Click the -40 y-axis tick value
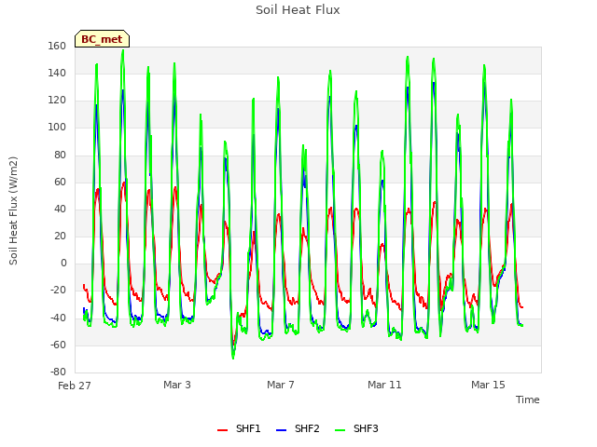 point(58,318)
